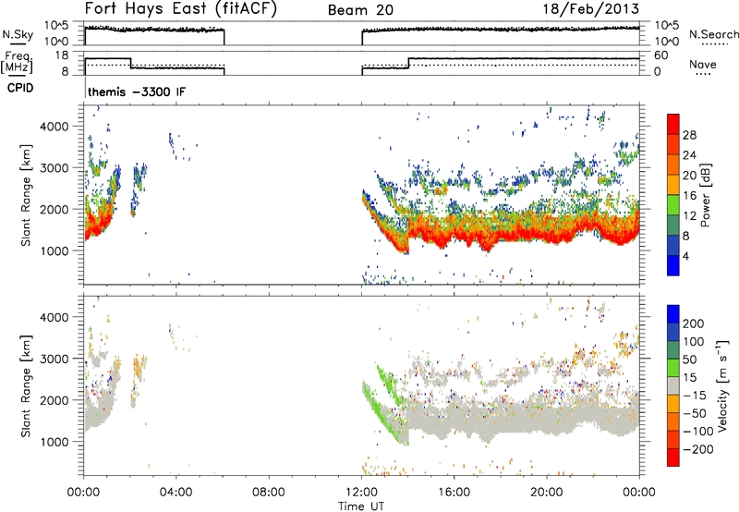Click the 16:00 time axis tick label
This screenshot has width=739, height=512.
pos(454,493)
